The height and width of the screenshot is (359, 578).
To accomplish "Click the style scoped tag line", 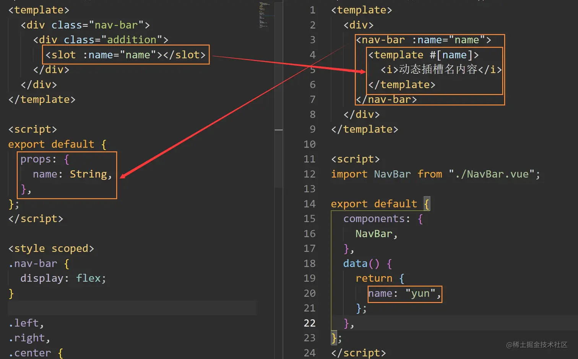I will click(51, 249).
